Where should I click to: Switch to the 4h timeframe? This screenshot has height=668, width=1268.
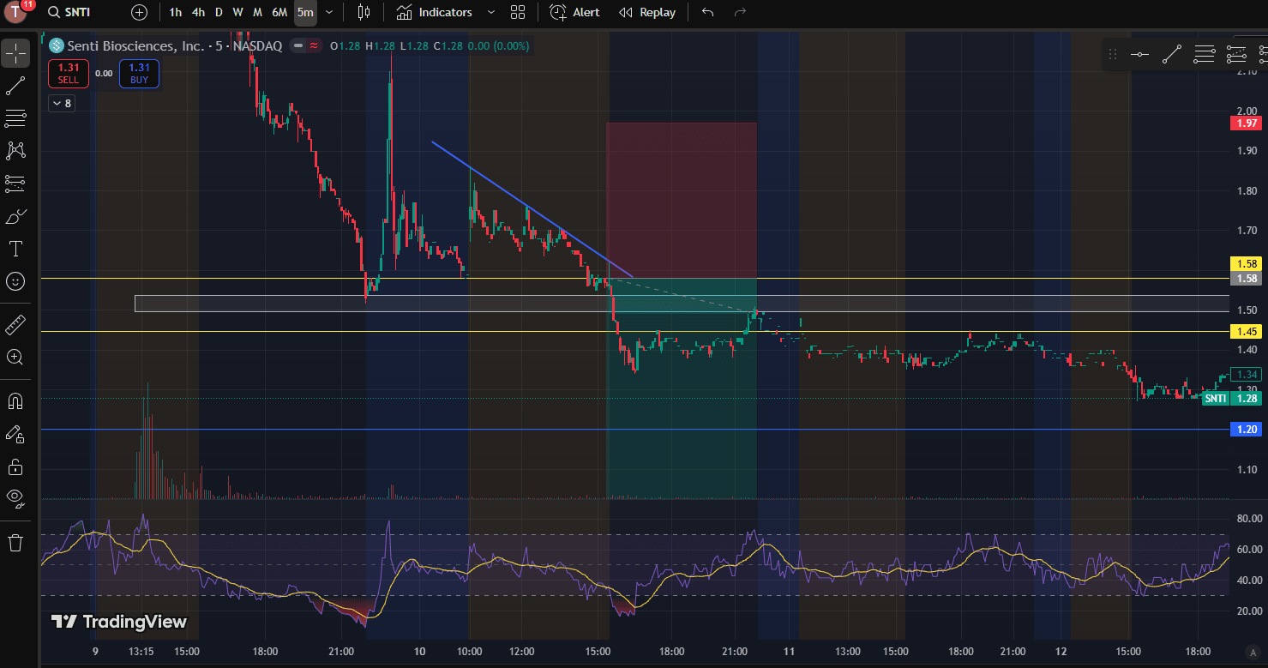tap(198, 12)
